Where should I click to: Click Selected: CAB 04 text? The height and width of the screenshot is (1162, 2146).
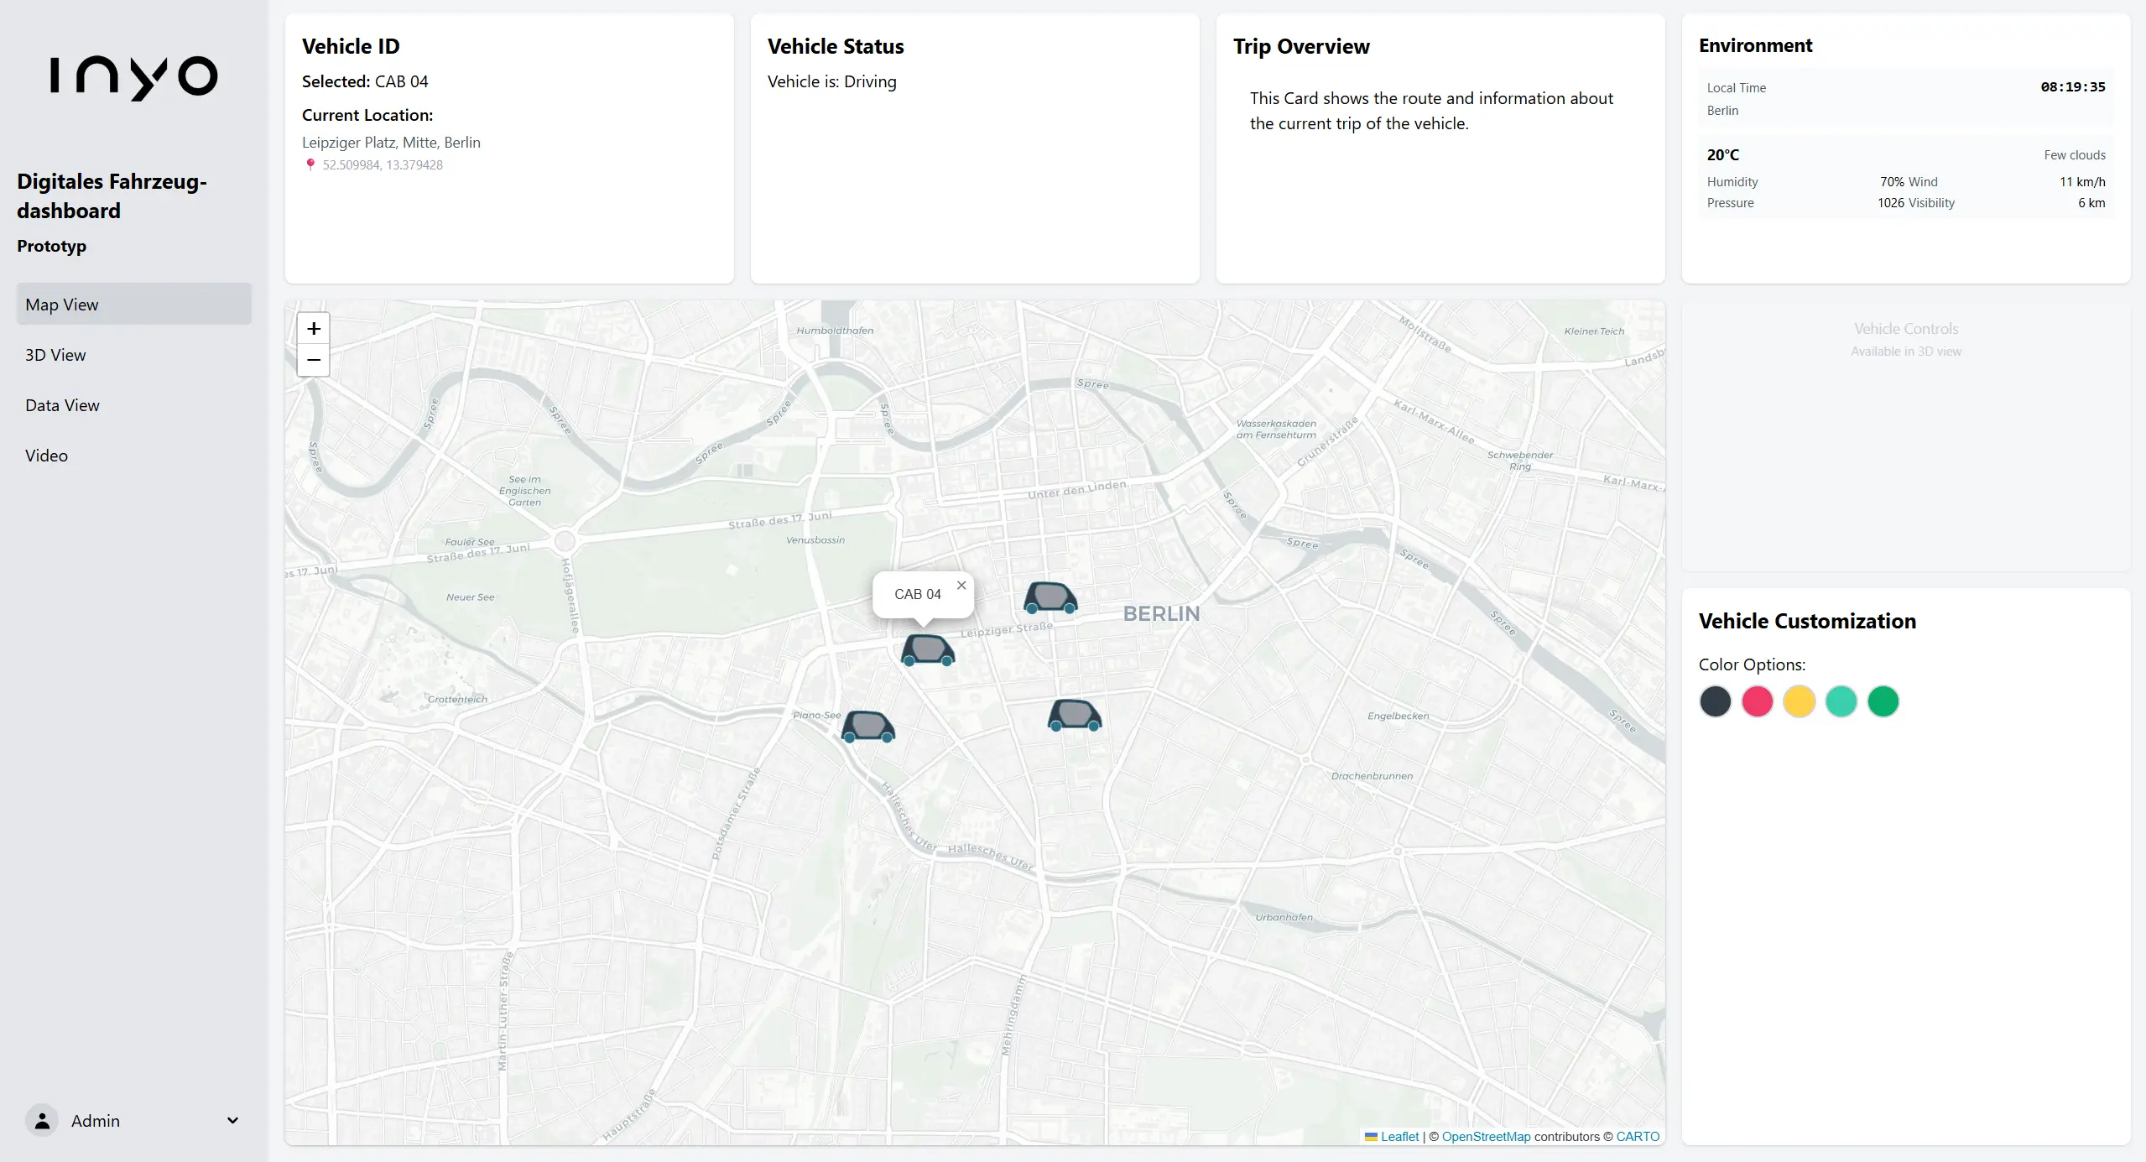pos(365,81)
